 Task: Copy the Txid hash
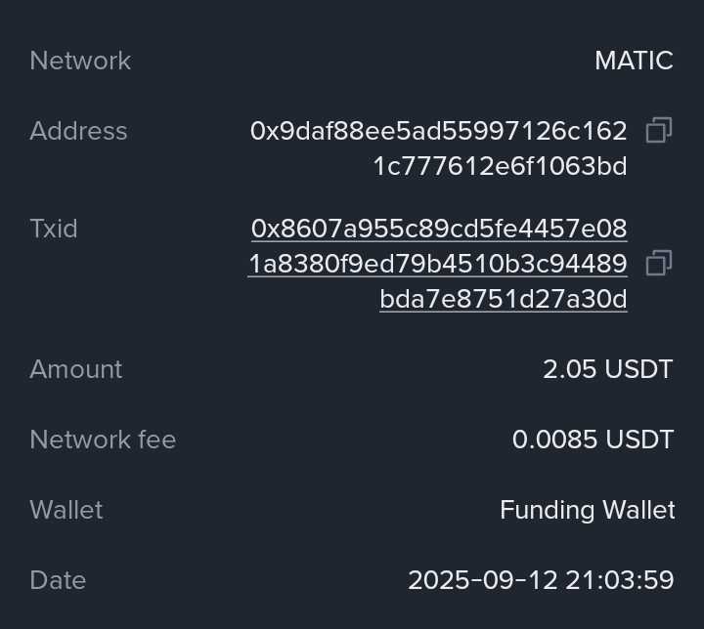coord(659,264)
